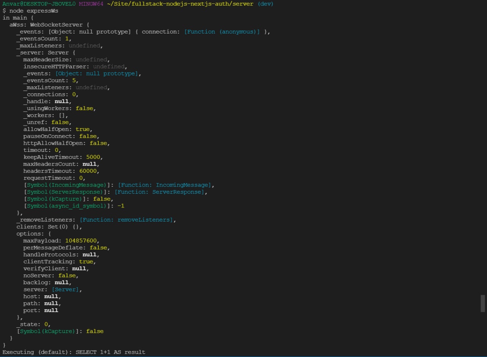487x357 pixels.
Task: Click the terminal scrollbar thumb
Action: point(483,303)
